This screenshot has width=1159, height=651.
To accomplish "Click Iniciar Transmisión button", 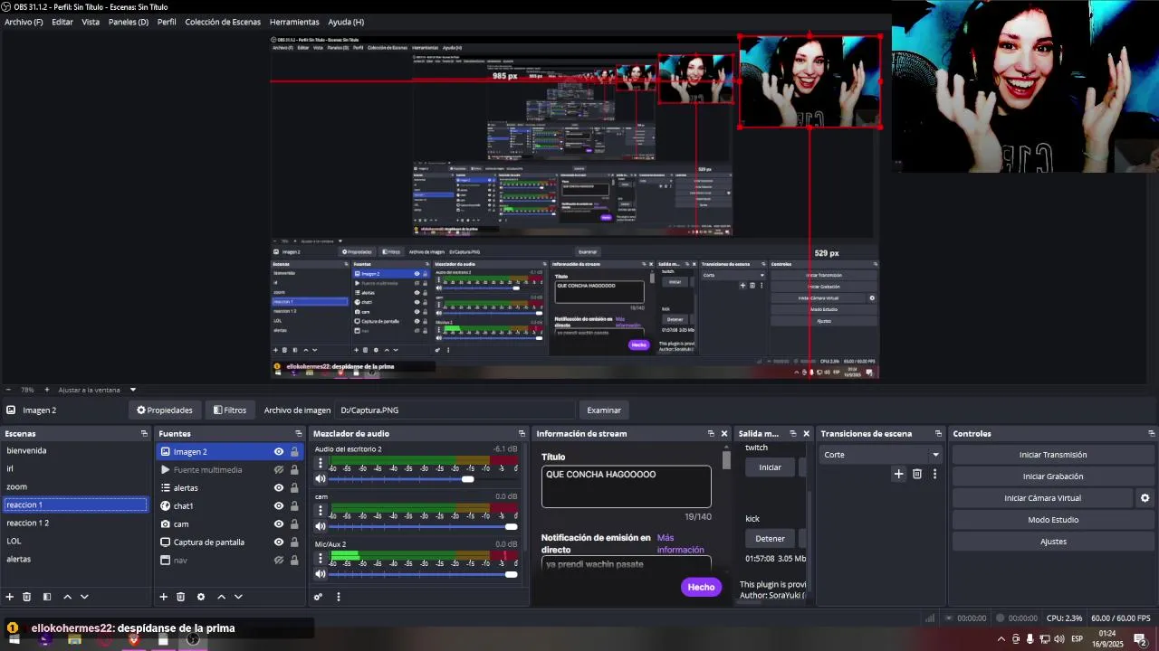I will 1053,455.
